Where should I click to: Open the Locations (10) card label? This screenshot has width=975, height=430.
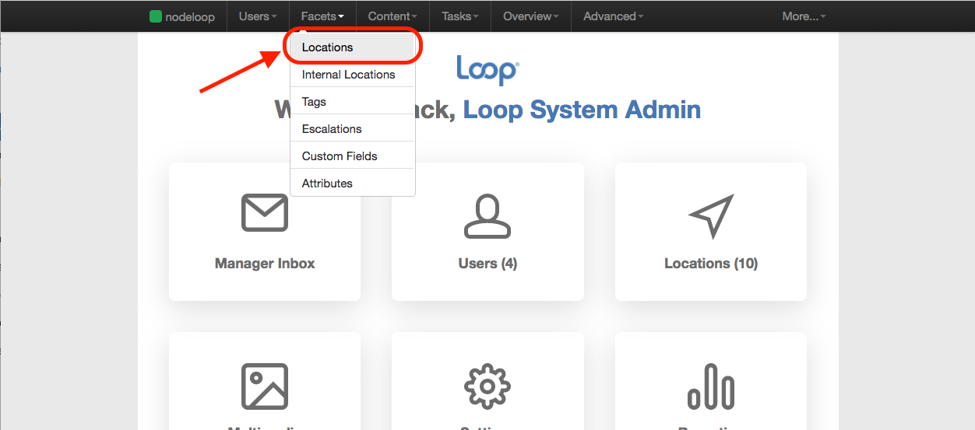(x=711, y=264)
